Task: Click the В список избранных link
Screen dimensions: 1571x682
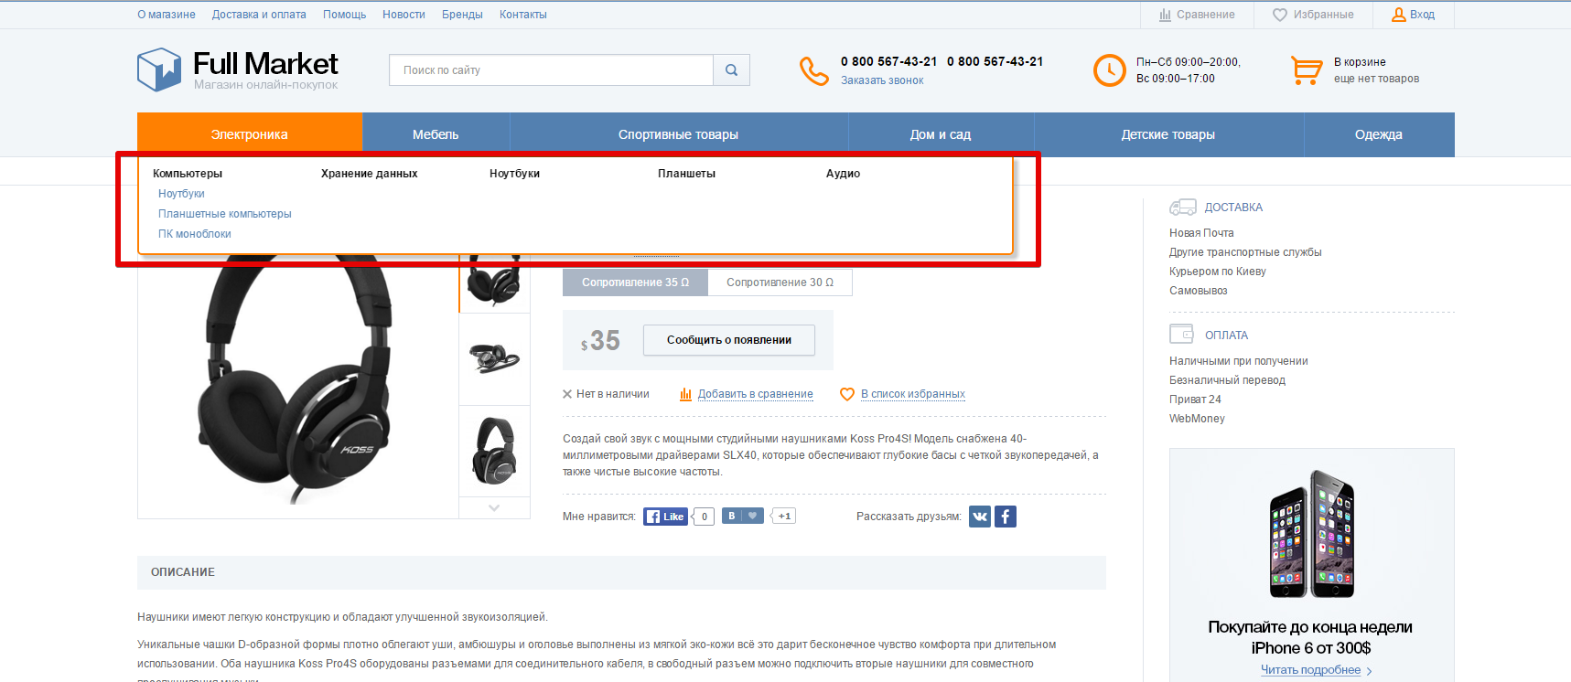Action: coord(913,394)
